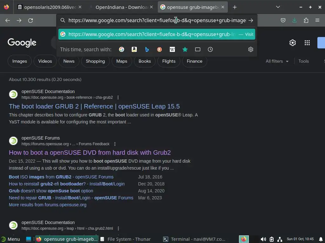Screen dimensions: 325x243
Task: Switch to Terminal navi@VM7 window
Action: [x=194, y=239]
